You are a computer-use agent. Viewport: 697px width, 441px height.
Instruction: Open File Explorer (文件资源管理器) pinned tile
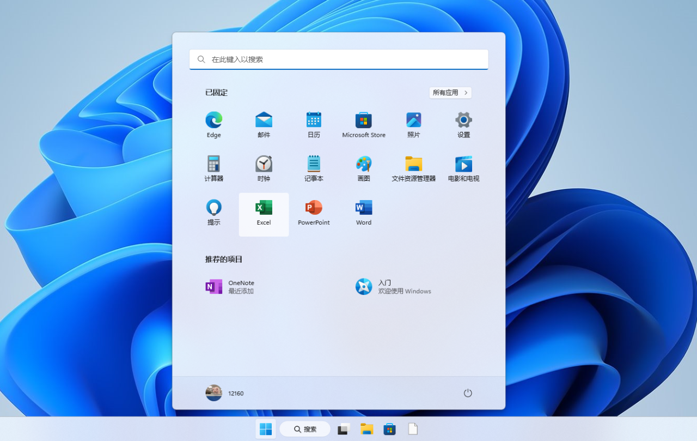click(x=414, y=169)
